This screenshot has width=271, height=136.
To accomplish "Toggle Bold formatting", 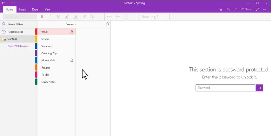I will tap(42, 17).
